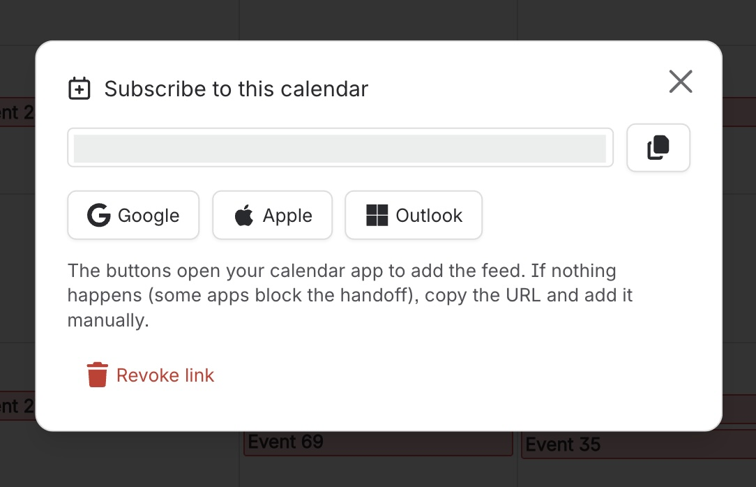Click the help text about copying the URL
The width and height of the screenshot is (756, 487).
[349, 295]
